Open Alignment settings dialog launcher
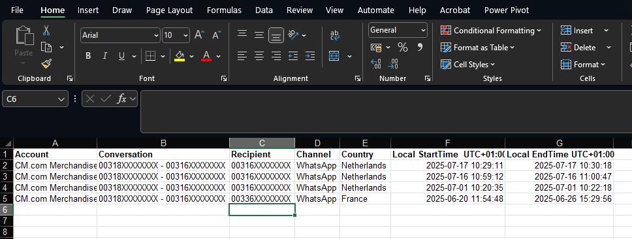The height and width of the screenshot is (239, 632). [358, 78]
